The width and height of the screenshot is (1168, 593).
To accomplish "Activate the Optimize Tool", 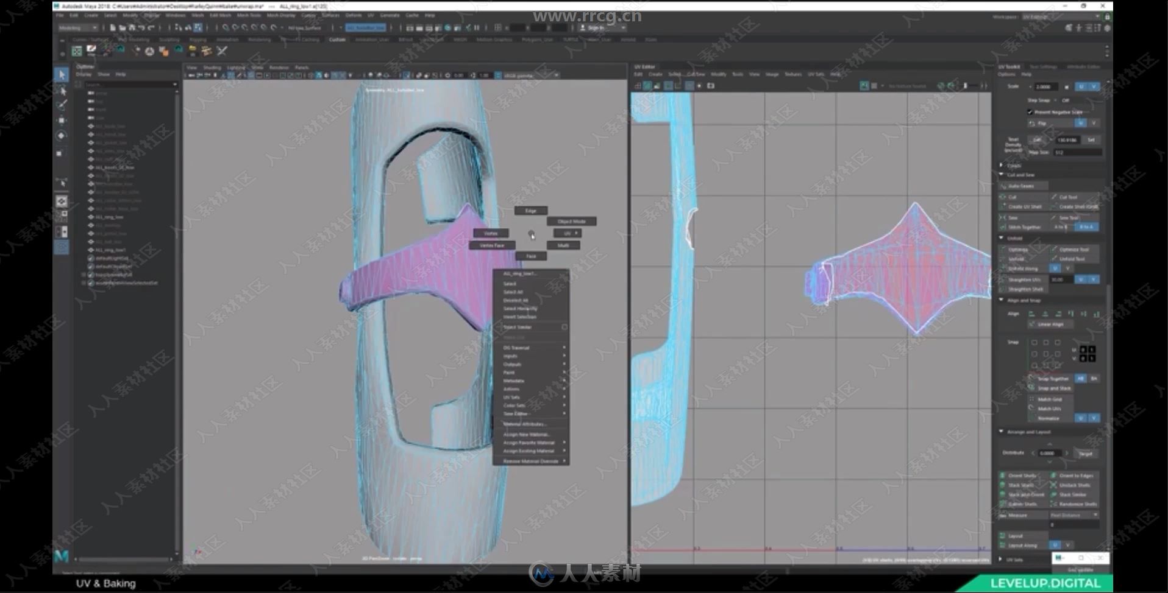I will (x=1074, y=249).
